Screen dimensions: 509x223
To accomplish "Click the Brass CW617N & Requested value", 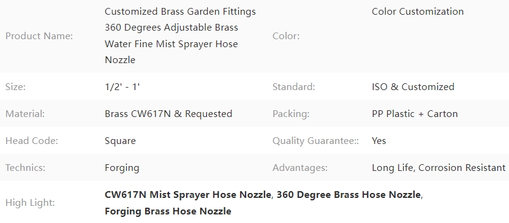I will tap(168, 114).
